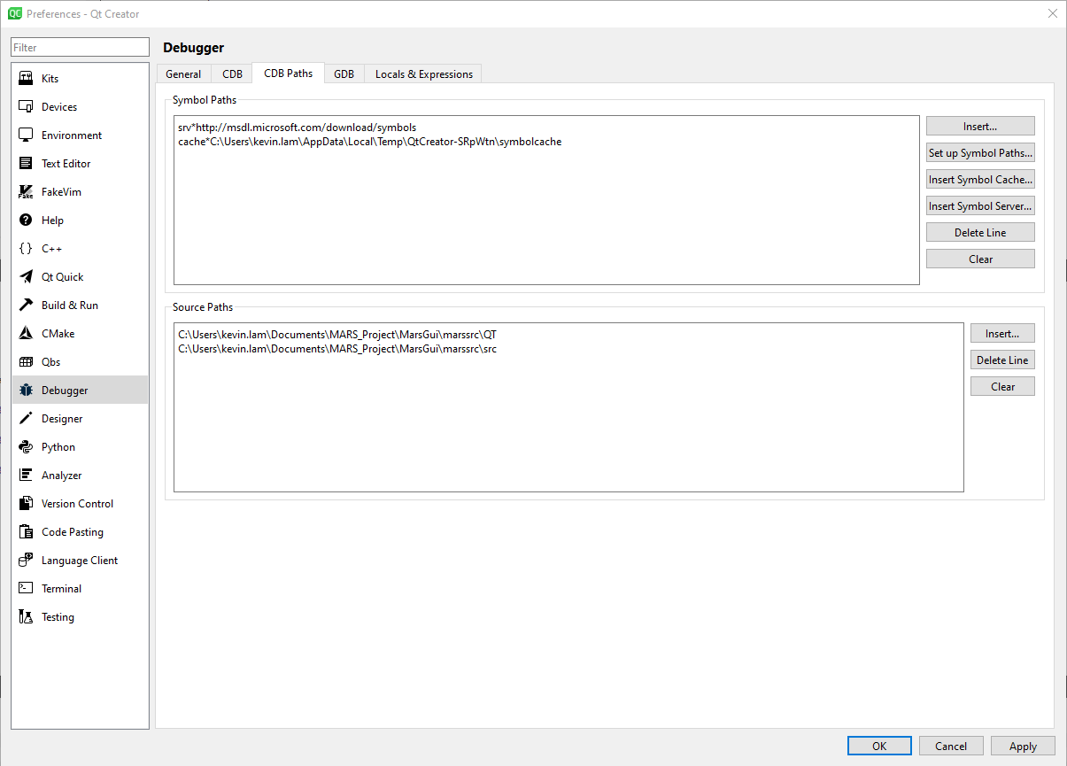Select the Version Control icon

point(26,504)
